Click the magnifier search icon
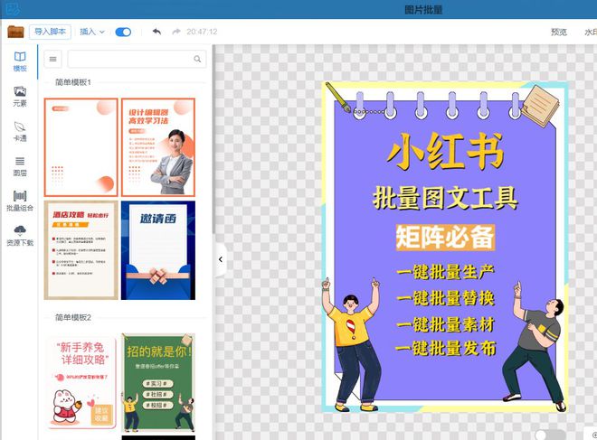The width and height of the screenshot is (597, 440). pos(197,59)
